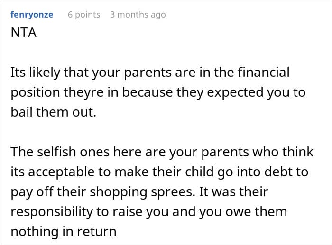Click the line starting 'Its likely that your parents'

(150, 73)
